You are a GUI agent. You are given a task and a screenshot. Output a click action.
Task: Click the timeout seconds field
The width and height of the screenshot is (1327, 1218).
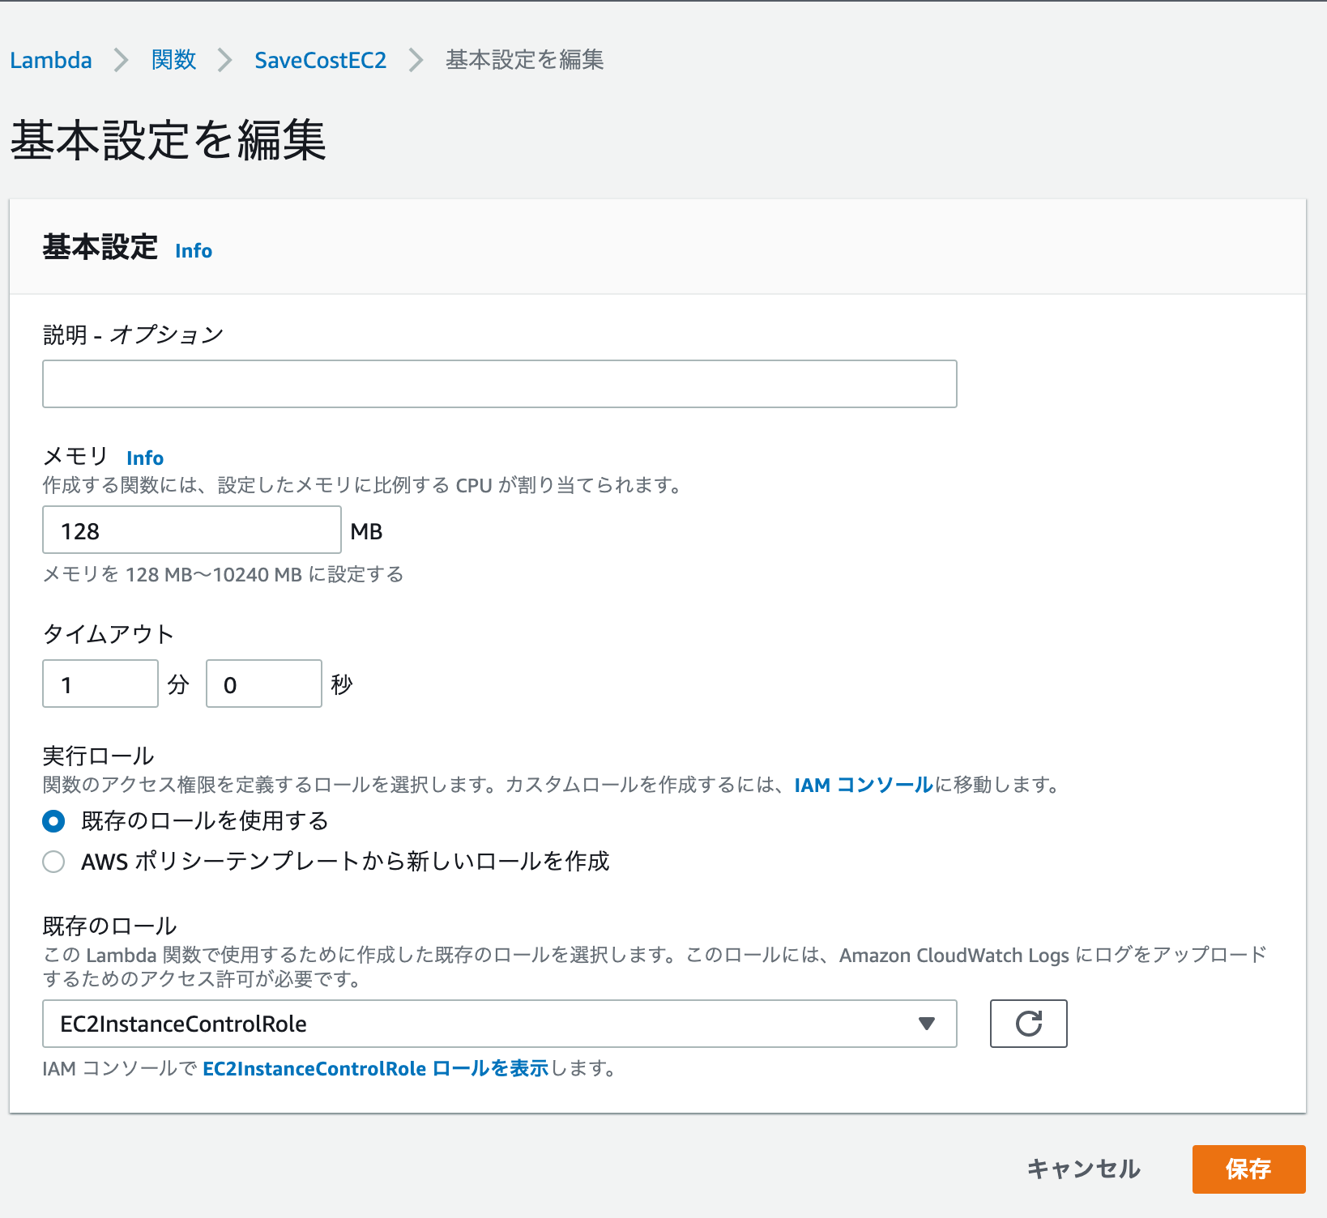tap(264, 684)
